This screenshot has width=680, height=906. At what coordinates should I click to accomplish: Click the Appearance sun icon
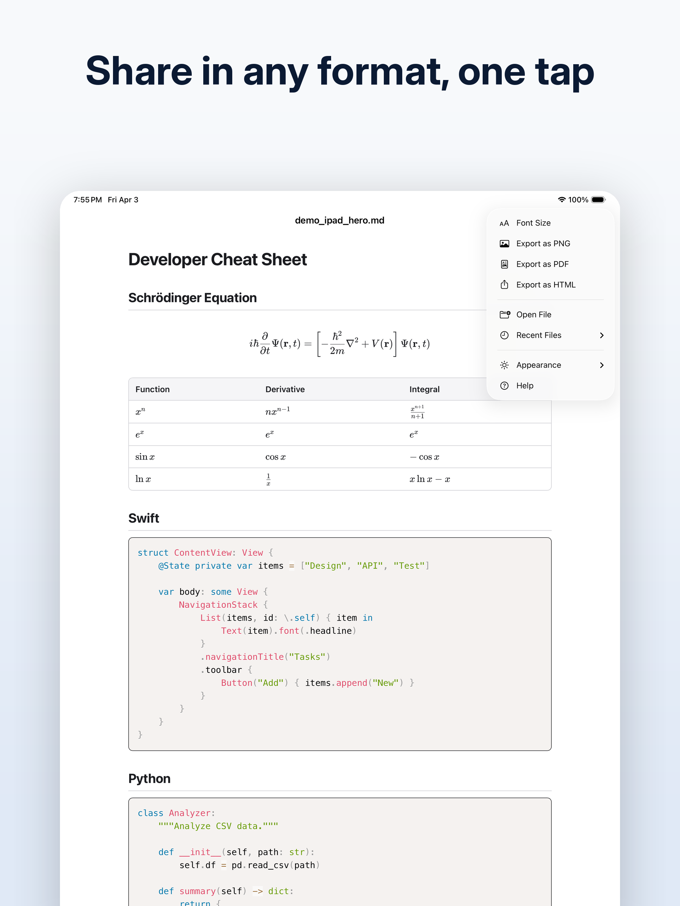tap(504, 365)
